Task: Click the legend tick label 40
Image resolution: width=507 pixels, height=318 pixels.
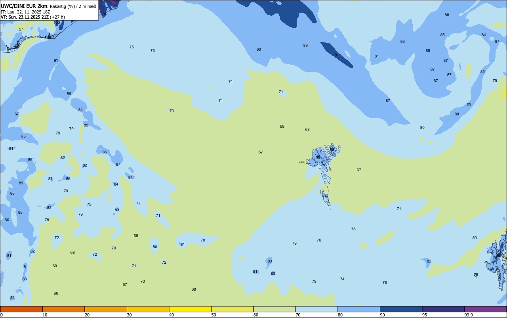Action: click(171, 315)
